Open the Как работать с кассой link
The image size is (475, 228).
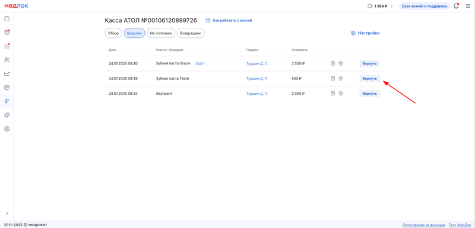click(x=229, y=21)
